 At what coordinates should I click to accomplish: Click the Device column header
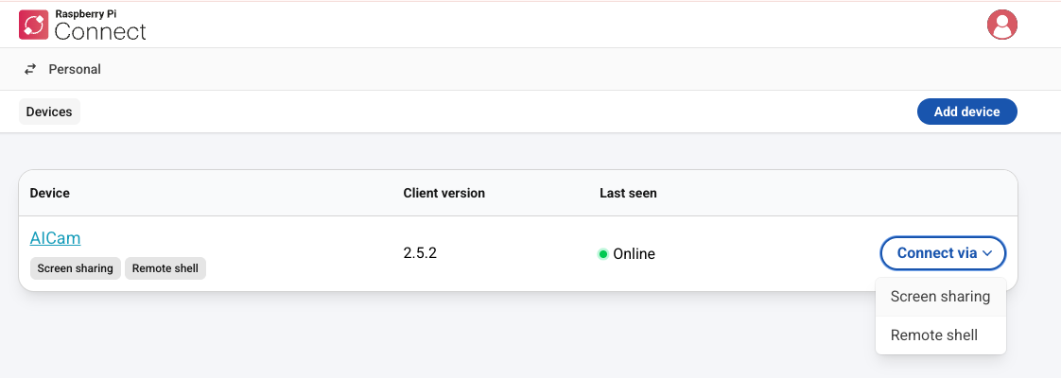49,193
